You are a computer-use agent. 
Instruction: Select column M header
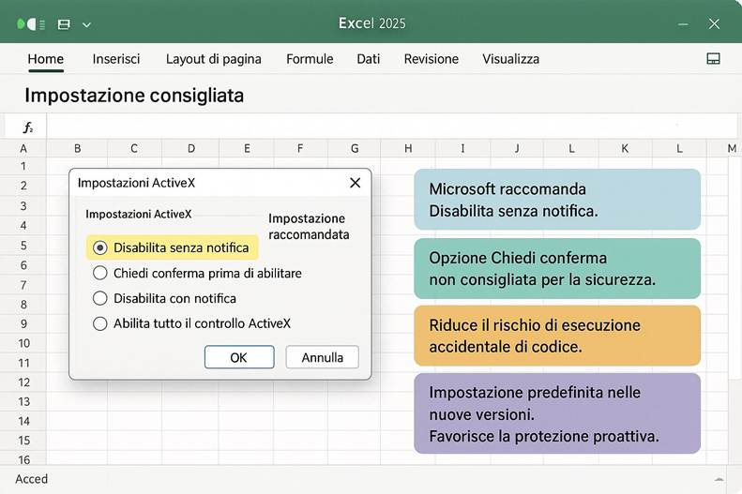pyautogui.click(x=732, y=148)
